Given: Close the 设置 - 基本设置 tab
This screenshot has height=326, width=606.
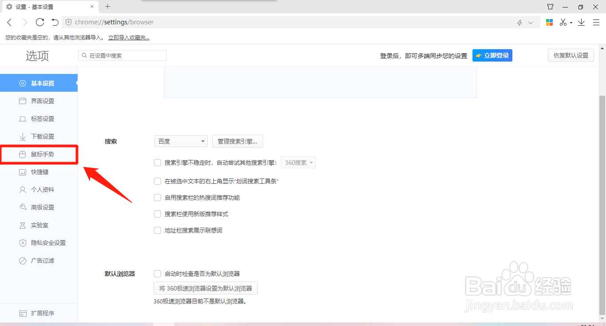Looking at the screenshot, I should (x=92, y=7).
